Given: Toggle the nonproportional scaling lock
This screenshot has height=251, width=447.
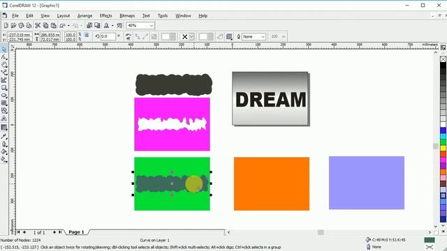Looking at the screenshot, I should [x=87, y=35].
